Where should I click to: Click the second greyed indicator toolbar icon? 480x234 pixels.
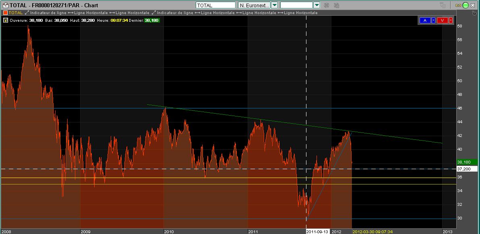pyautogui.click(x=337, y=5)
